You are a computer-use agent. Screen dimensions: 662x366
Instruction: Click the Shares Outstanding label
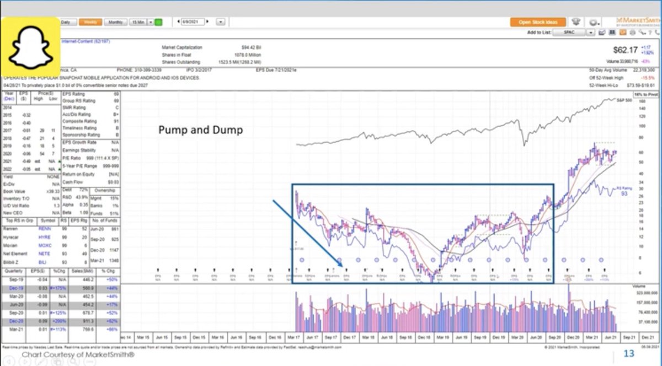(x=180, y=62)
